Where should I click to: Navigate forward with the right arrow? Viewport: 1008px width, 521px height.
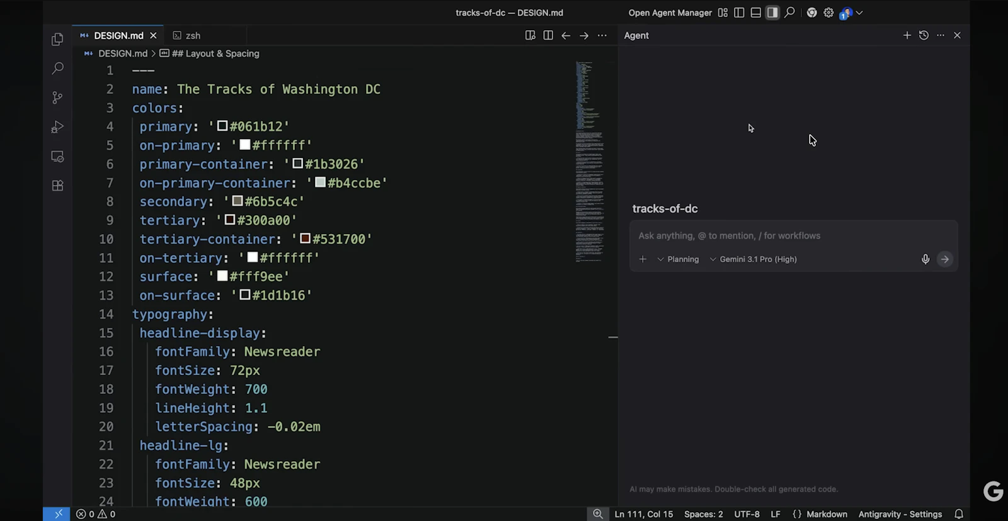click(584, 36)
